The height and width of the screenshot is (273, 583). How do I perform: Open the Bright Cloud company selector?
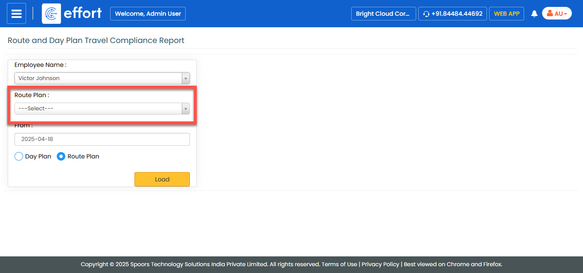[383, 14]
